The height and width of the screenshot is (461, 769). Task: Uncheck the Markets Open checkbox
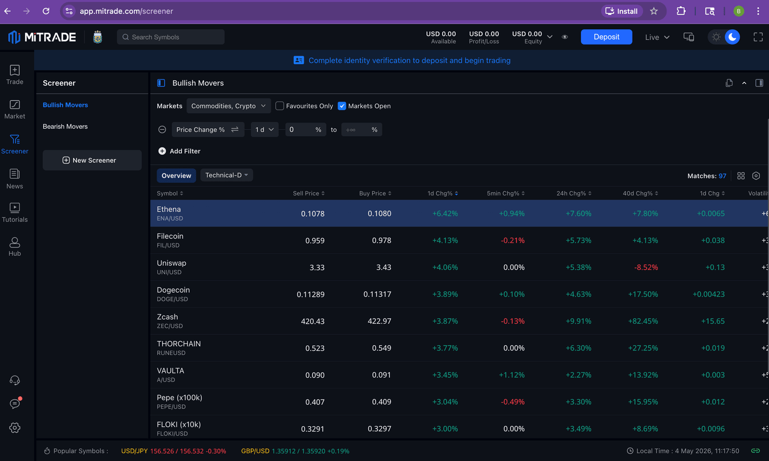tap(342, 106)
